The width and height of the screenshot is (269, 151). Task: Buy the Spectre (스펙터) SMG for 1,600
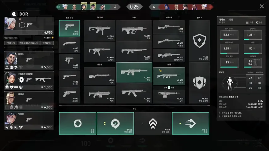click(x=100, y=52)
